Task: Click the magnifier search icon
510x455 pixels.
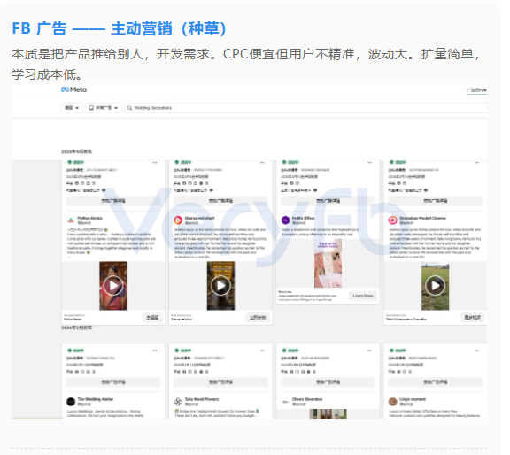Action: coord(129,108)
